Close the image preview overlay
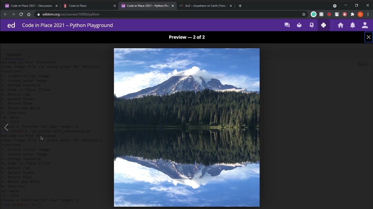Screen dimensions: 373x209 click(369, 37)
